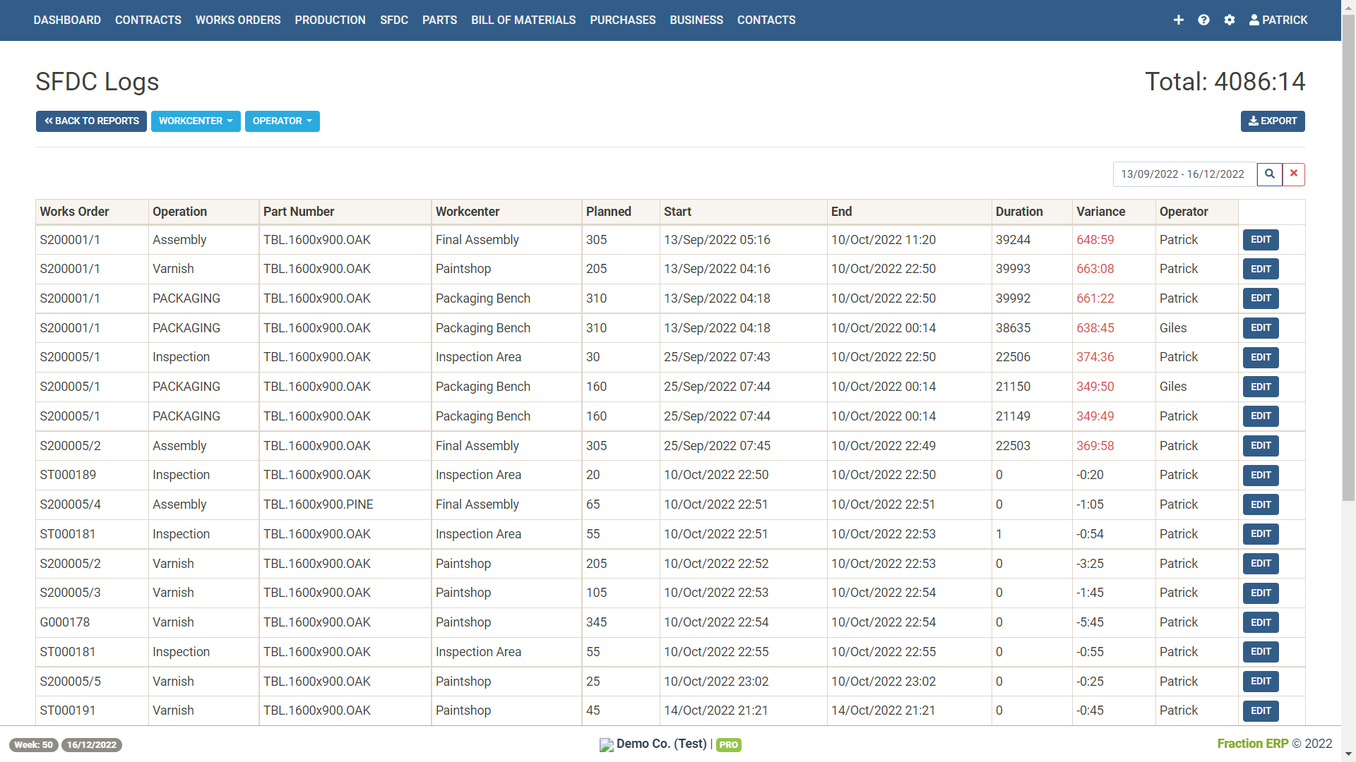Open the Works Orders menu
Screen dimensions: 1356x762
[238, 20]
